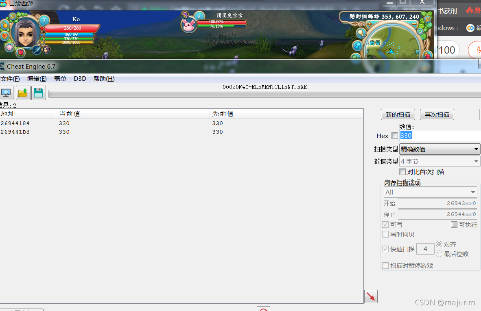This screenshot has width=481, height=311.
Task: Toggle the 快速扫描 checkbox
Action: (x=386, y=249)
